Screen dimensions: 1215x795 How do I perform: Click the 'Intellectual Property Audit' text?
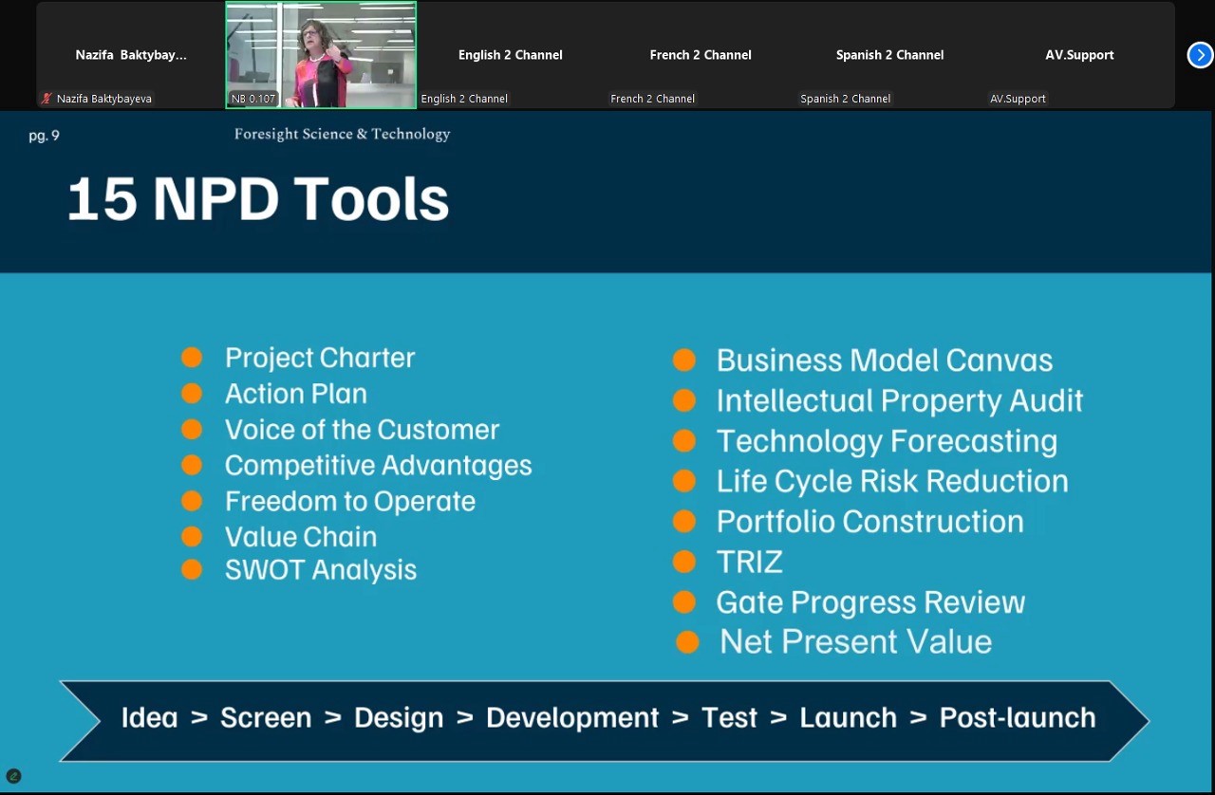point(899,400)
